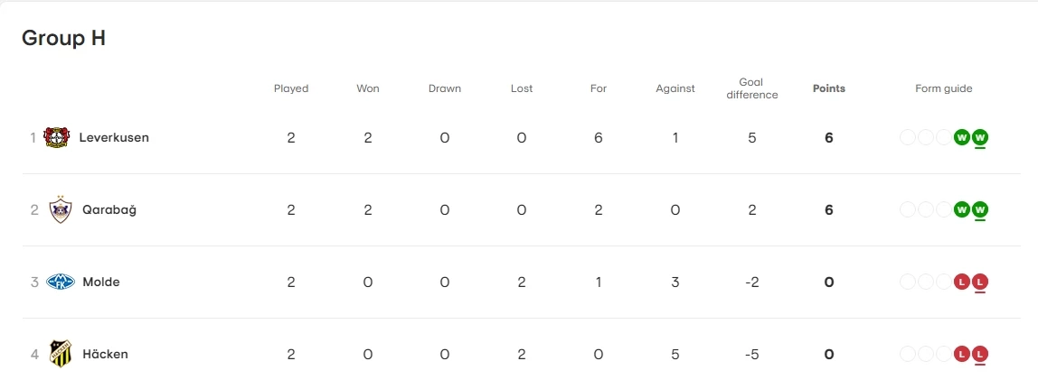This screenshot has height=389, width=1038.
Task: Click Häcken's first empty form guide circle
Action: pos(908,354)
